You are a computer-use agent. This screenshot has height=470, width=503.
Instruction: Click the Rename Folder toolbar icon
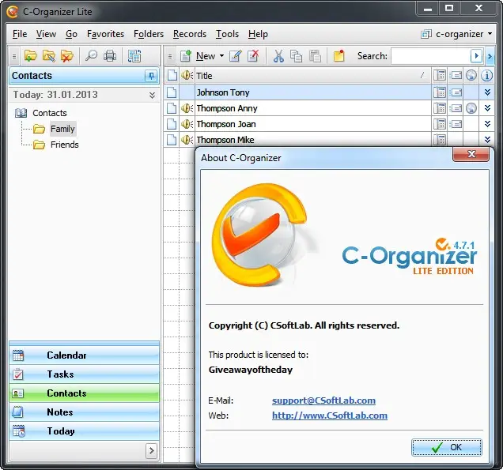49,56
